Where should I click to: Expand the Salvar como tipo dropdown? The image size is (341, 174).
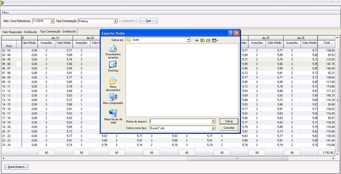click(x=213, y=128)
